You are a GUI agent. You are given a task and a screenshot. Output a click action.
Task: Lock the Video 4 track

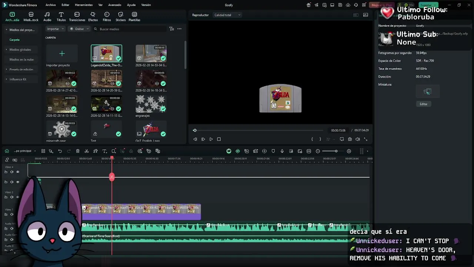[6, 172]
